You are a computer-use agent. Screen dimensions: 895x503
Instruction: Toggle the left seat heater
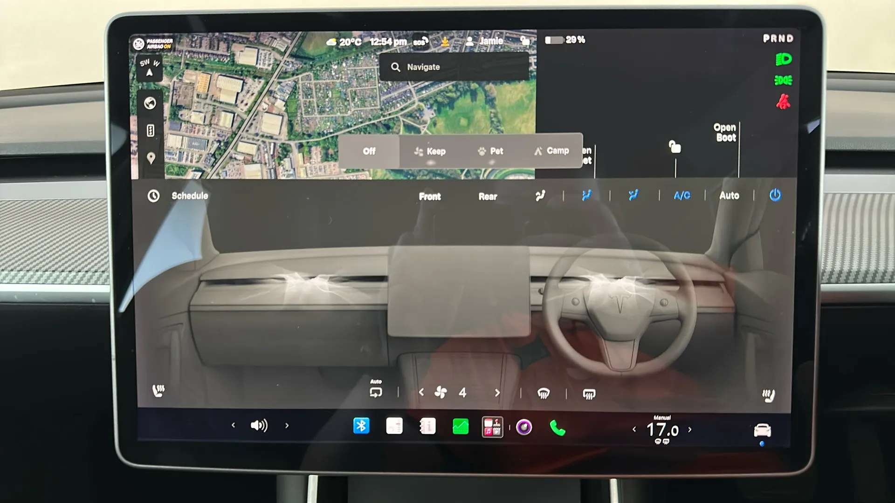point(158,391)
